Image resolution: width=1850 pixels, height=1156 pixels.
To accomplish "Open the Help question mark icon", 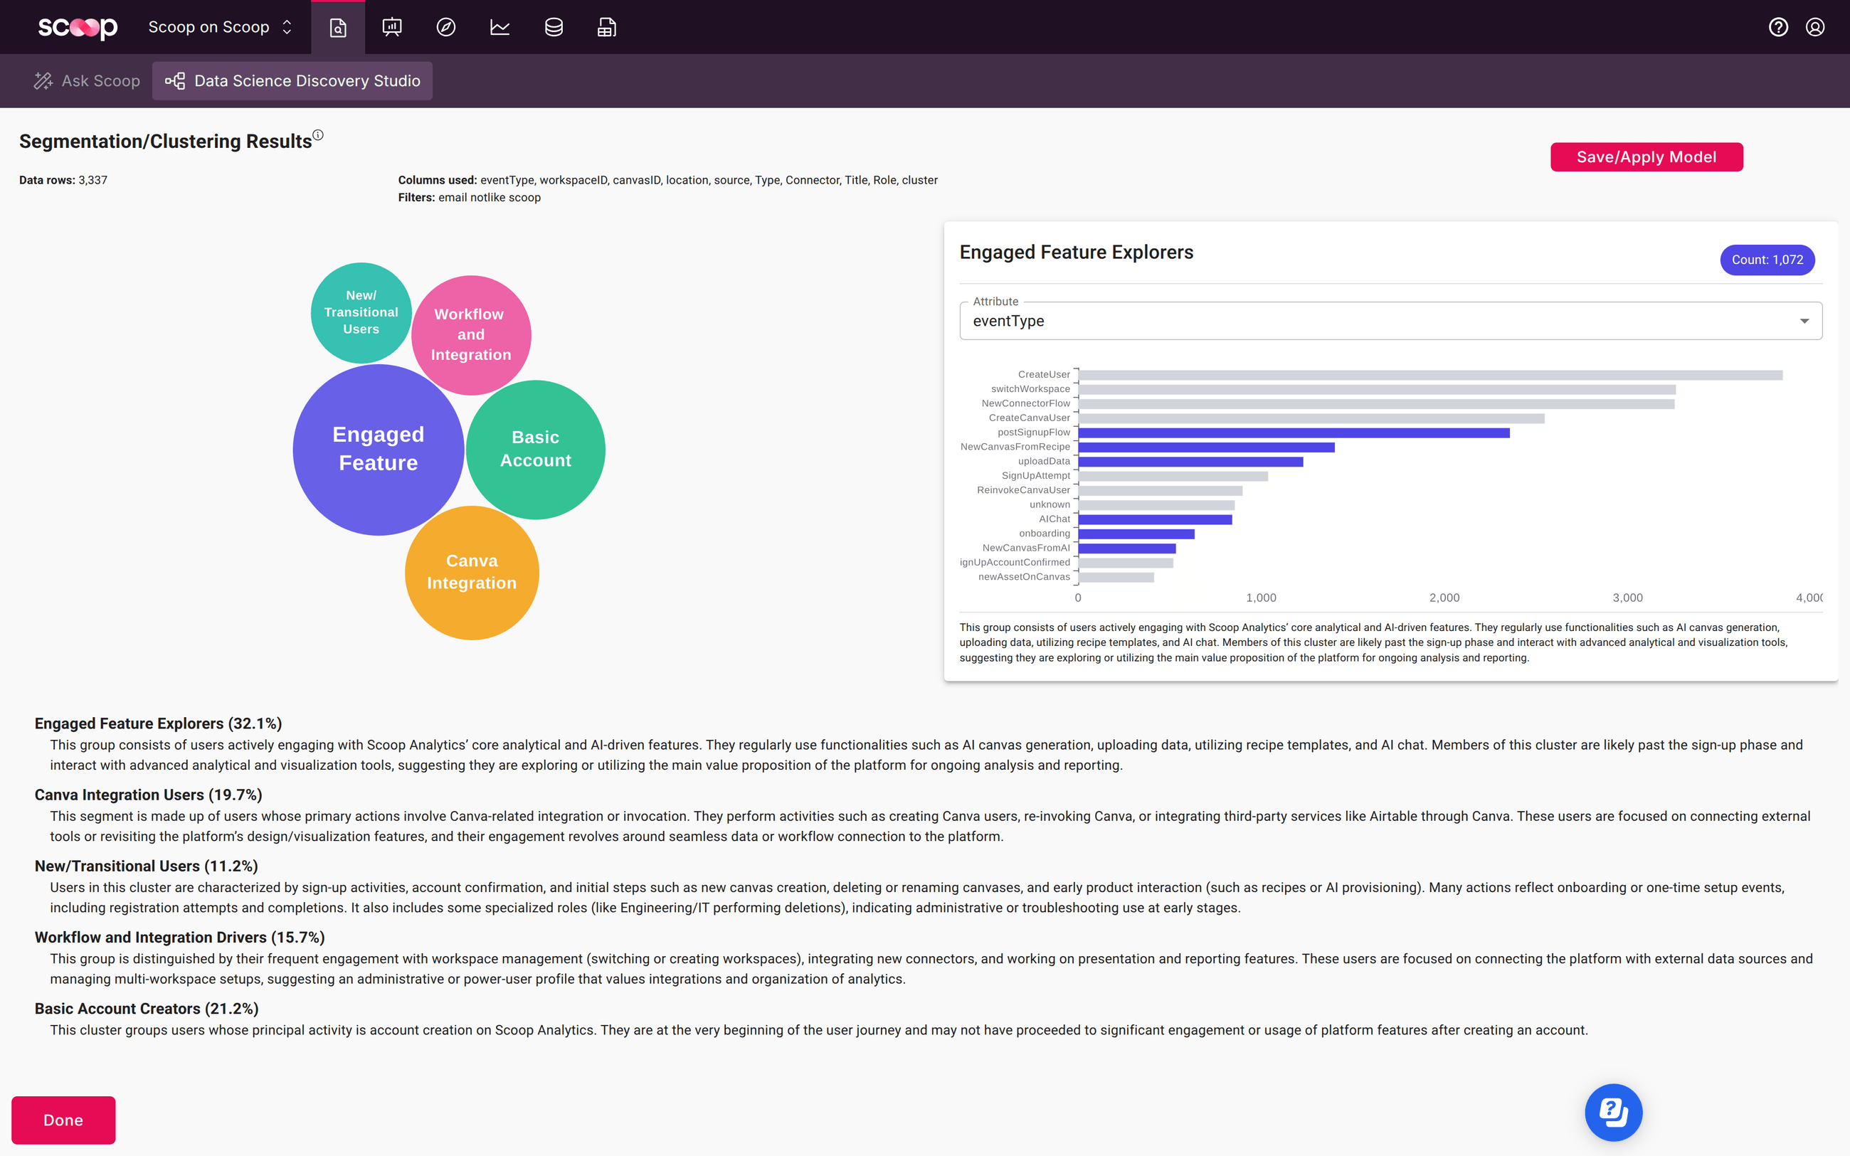I will tap(1778, 27).
